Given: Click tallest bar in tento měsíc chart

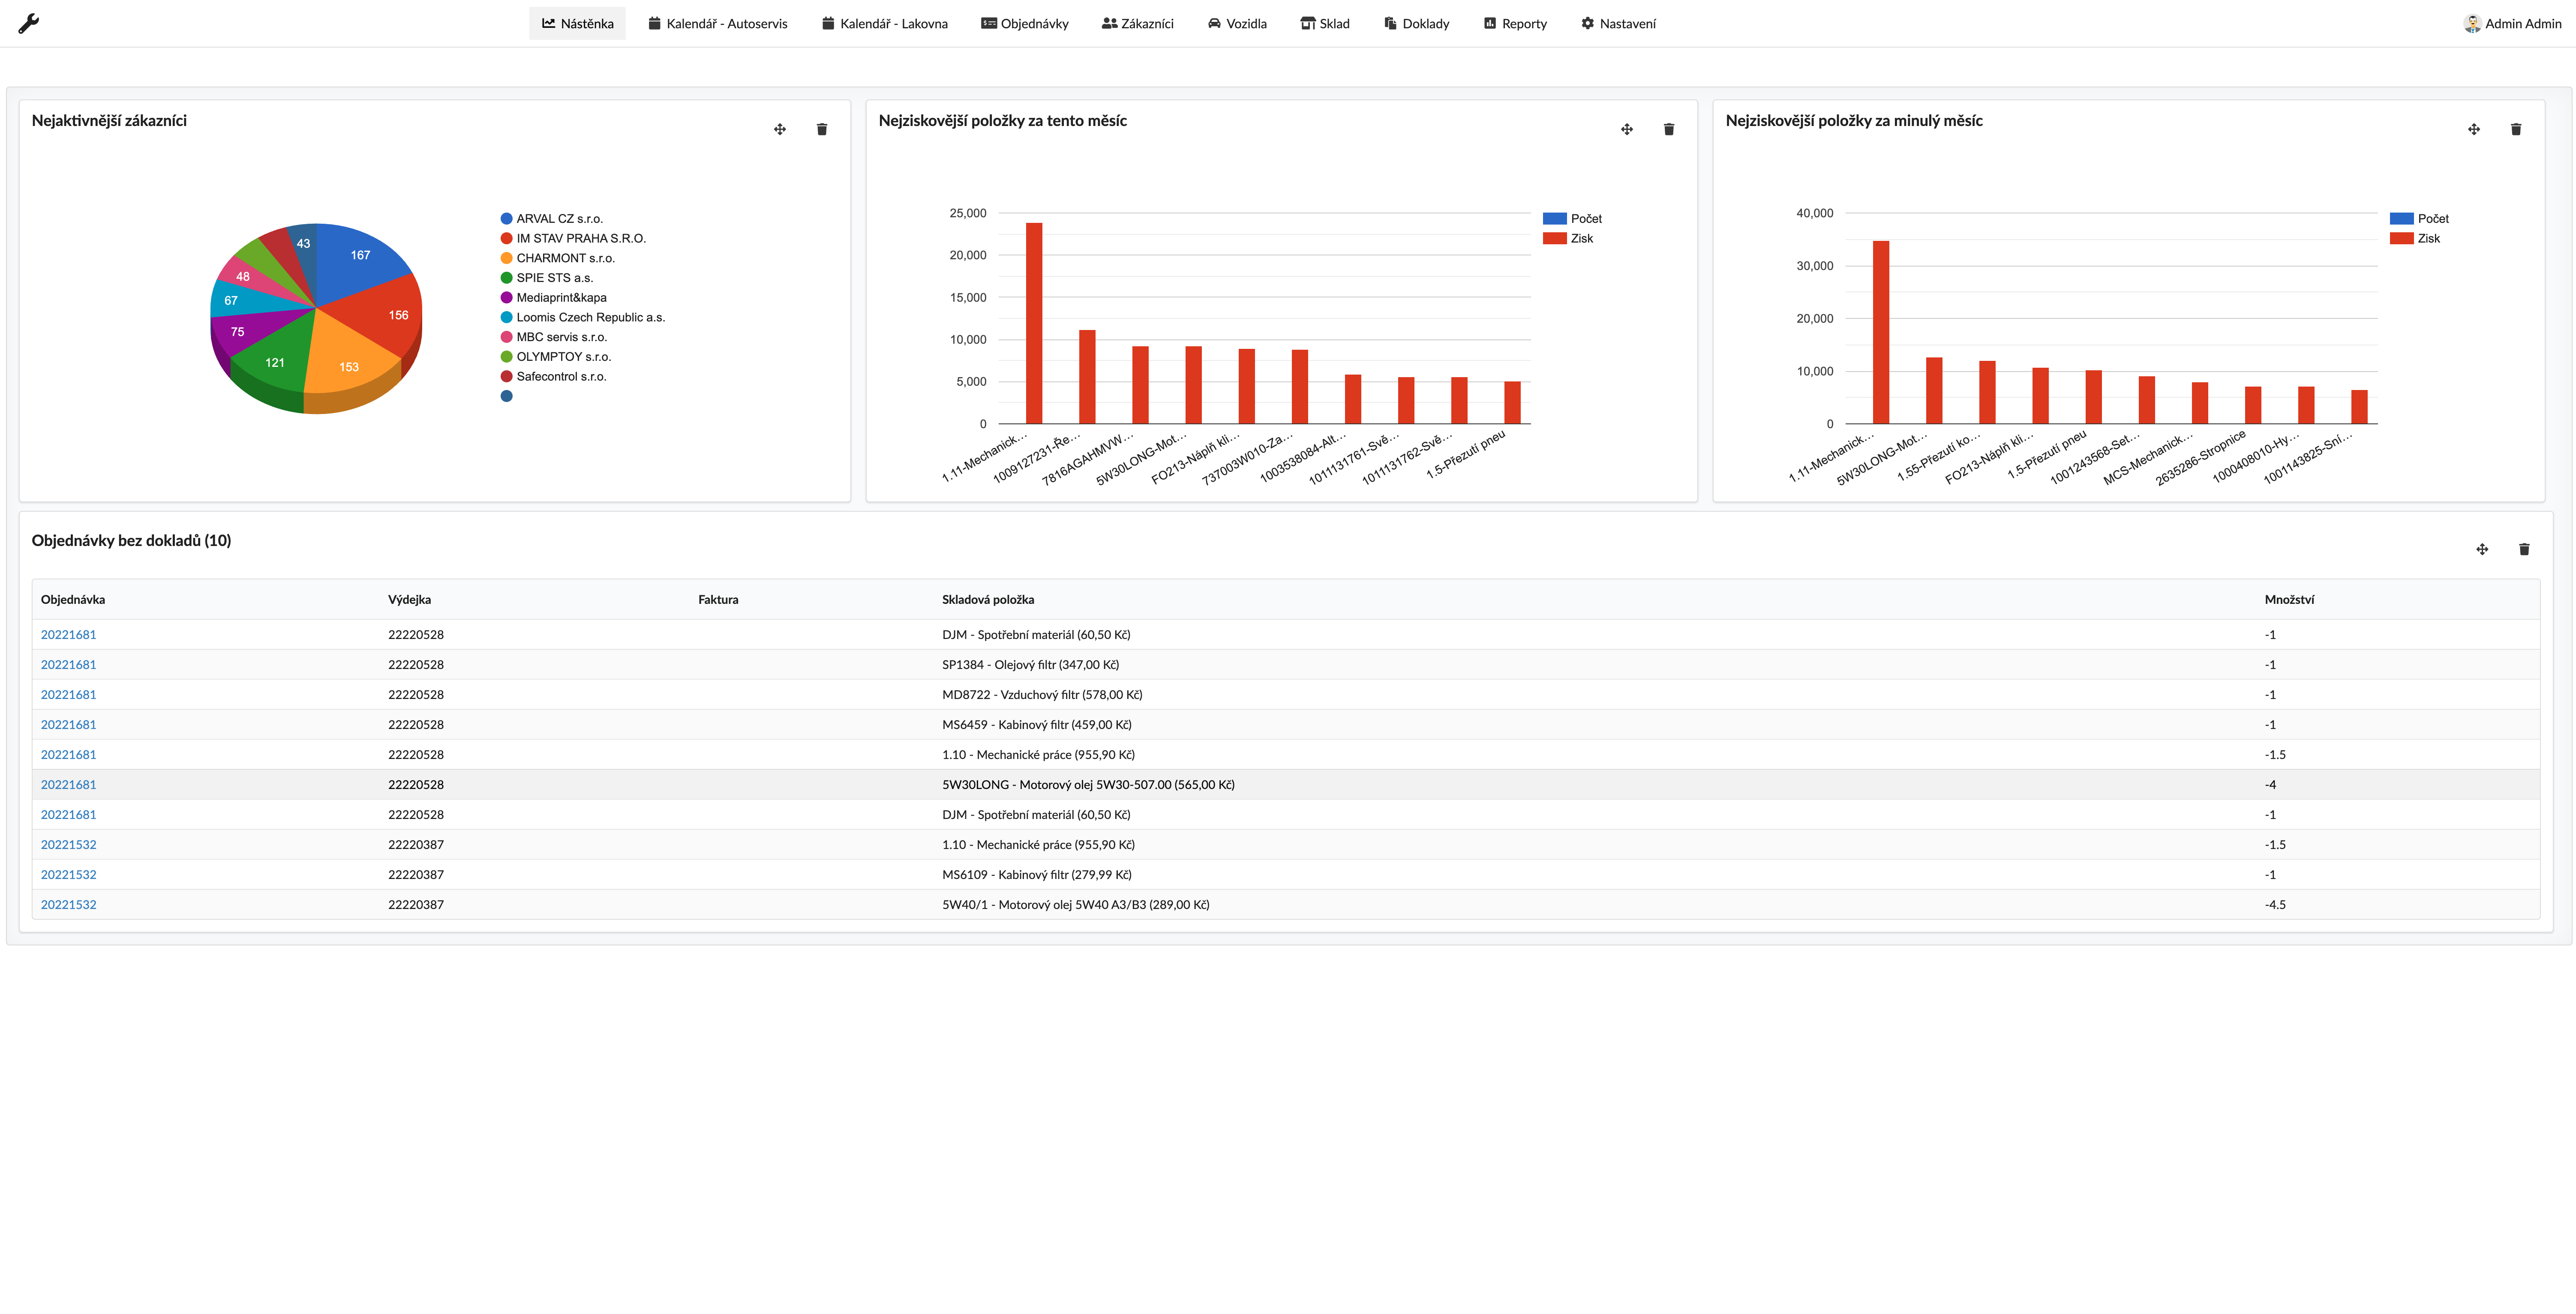Looking at the screenshot, I should tap(1034, 323).
